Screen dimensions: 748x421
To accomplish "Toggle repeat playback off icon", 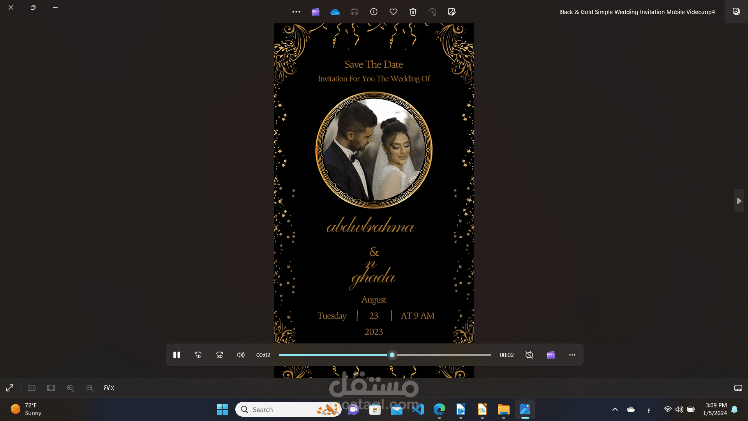I will [x=529, y=355].
